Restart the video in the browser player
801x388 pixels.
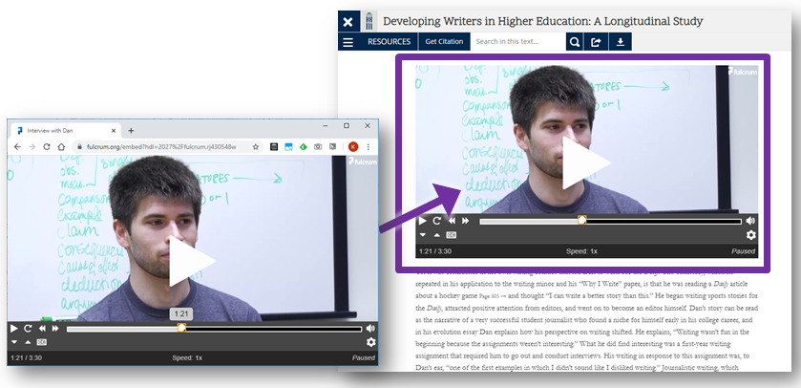click(28, 328)
